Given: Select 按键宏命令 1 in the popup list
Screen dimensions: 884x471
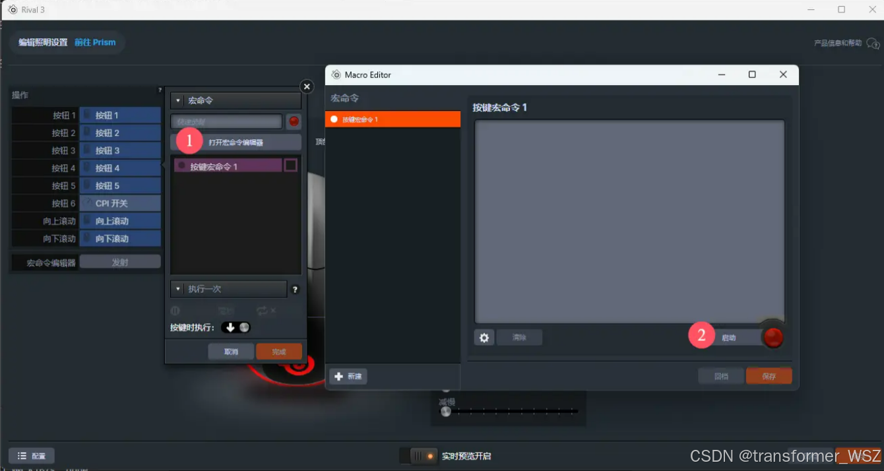Looking at the screenshot, I should click(228, 166).
